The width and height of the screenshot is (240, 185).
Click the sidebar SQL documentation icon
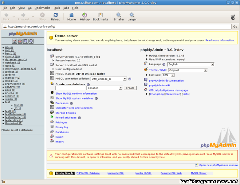click(31, 41)
